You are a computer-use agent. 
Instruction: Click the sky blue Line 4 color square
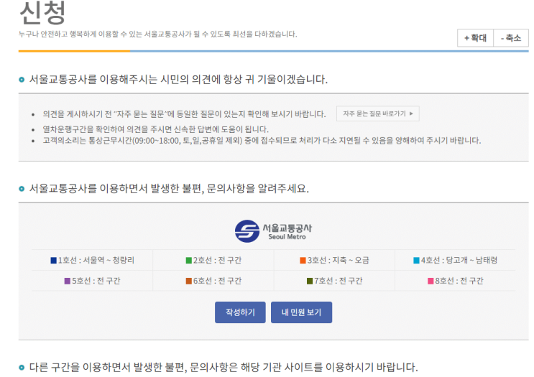tap(416, 260)
